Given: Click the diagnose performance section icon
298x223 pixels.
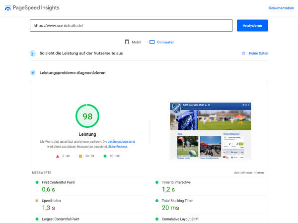Looking at the screenshot, I should (x=33, y=73).
